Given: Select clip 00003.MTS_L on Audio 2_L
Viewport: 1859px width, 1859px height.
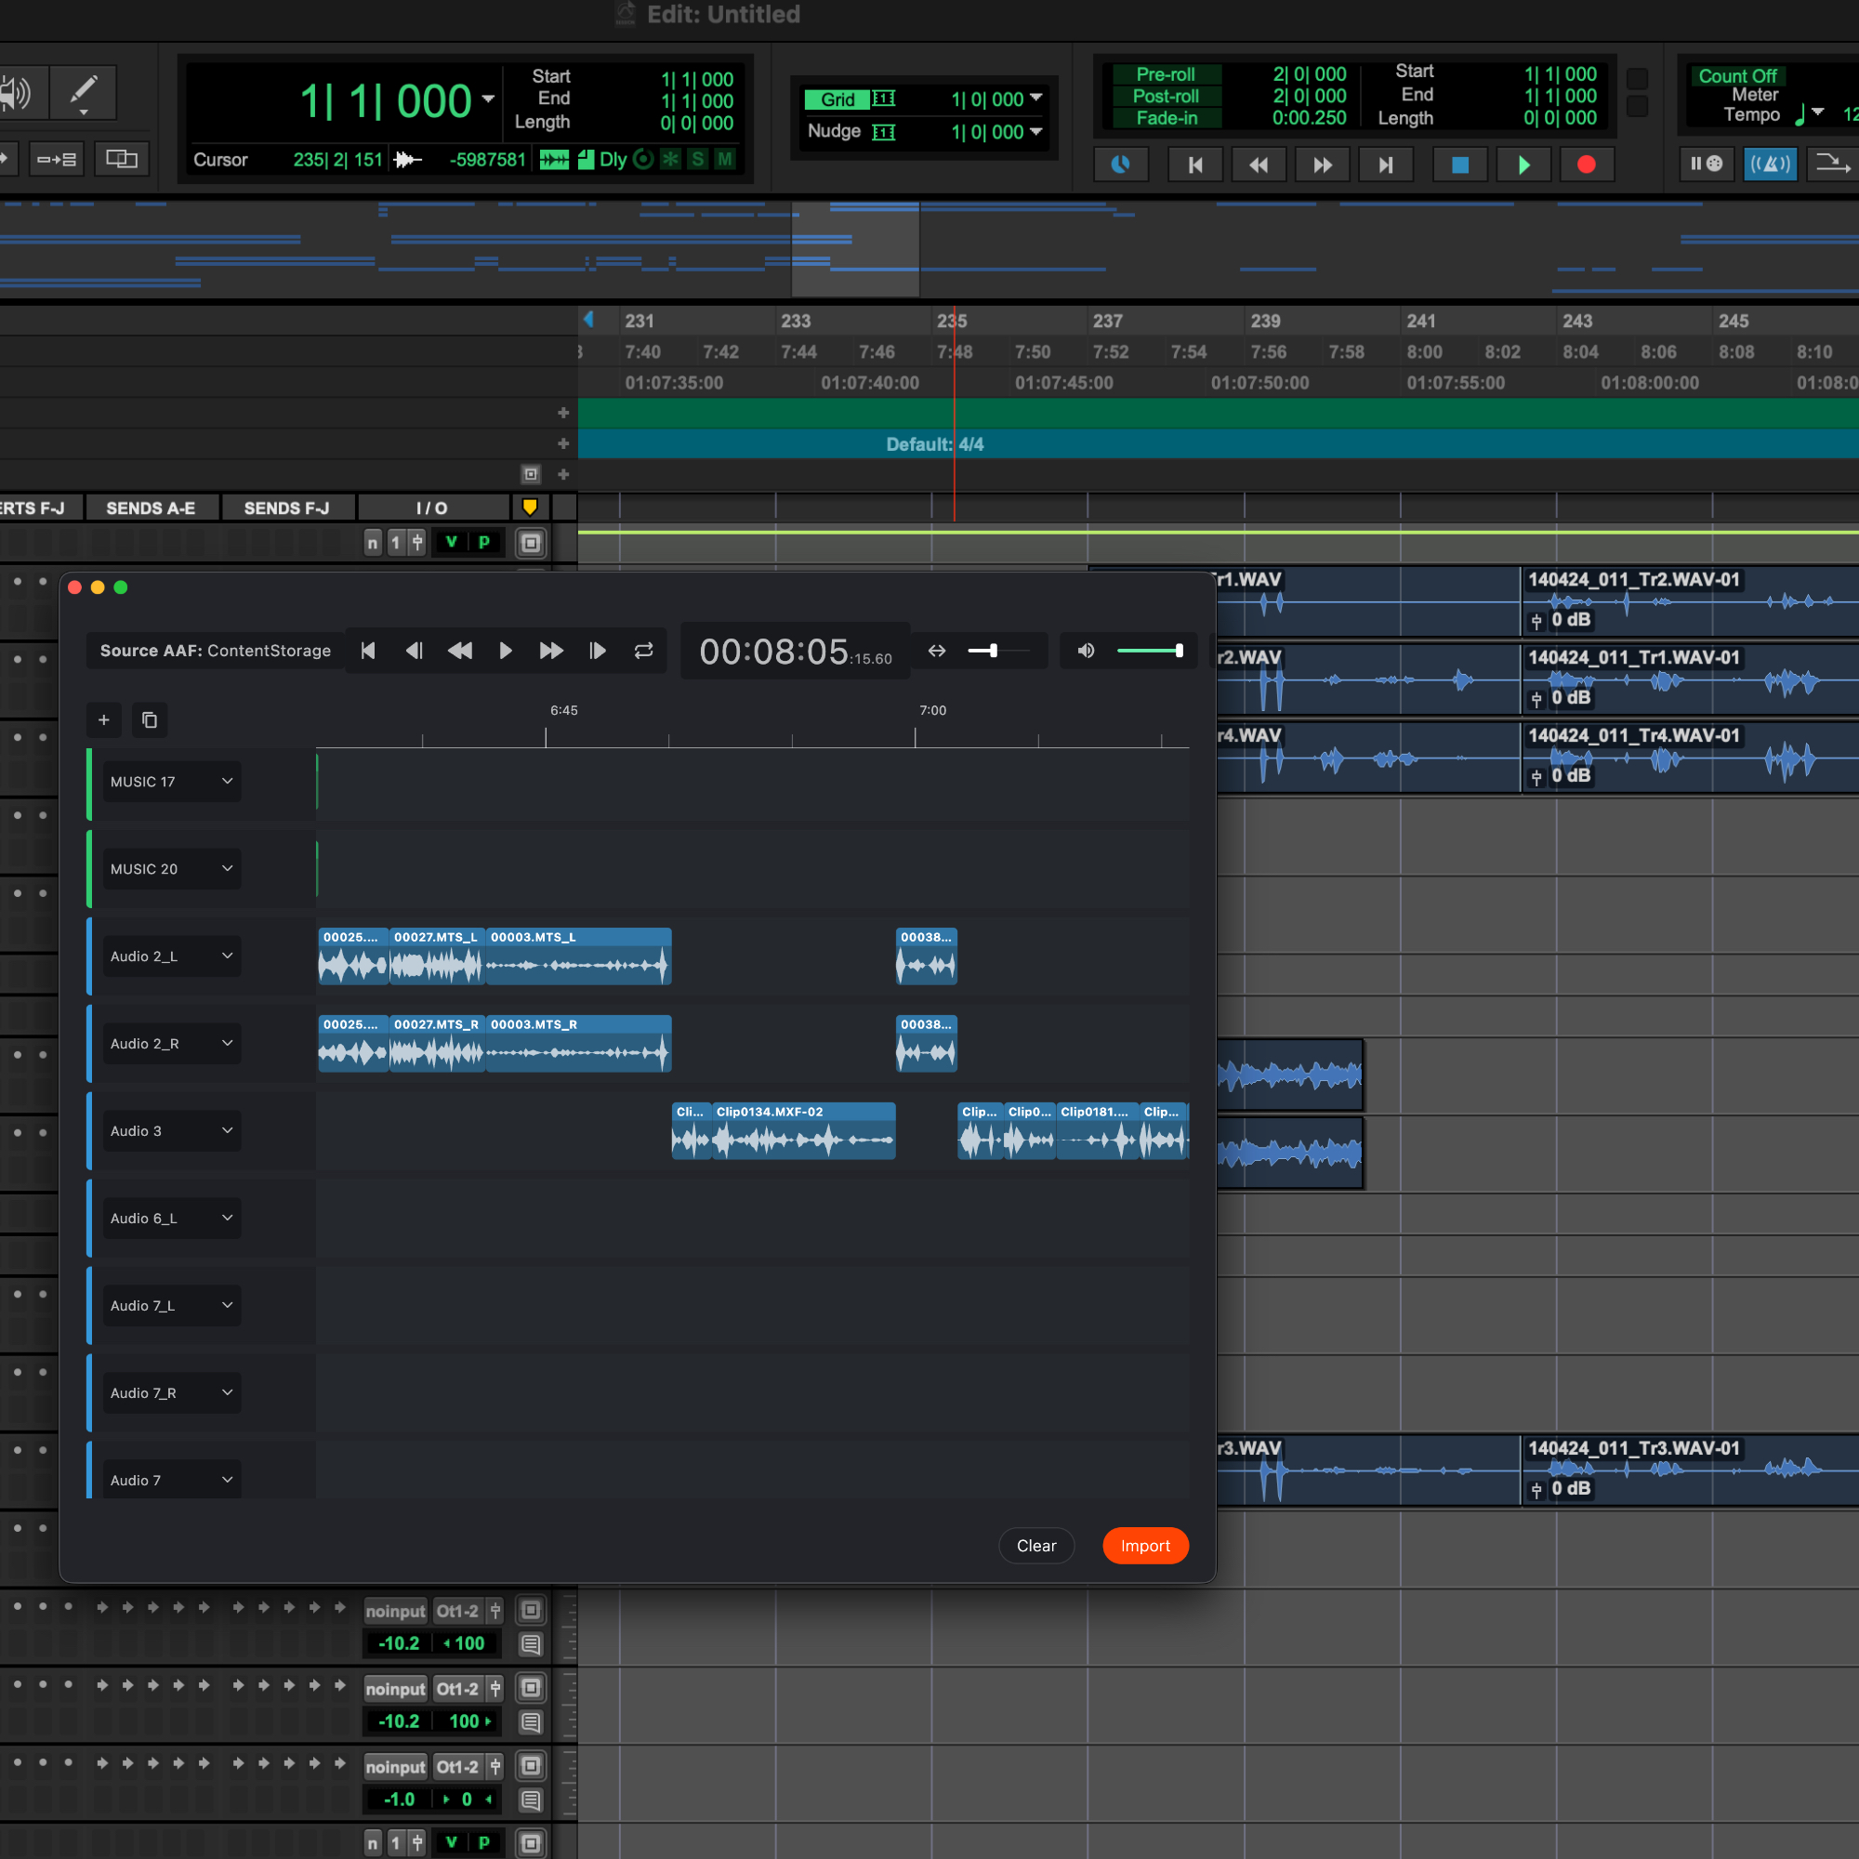Looking at the screenshot, I should (578, 956).
